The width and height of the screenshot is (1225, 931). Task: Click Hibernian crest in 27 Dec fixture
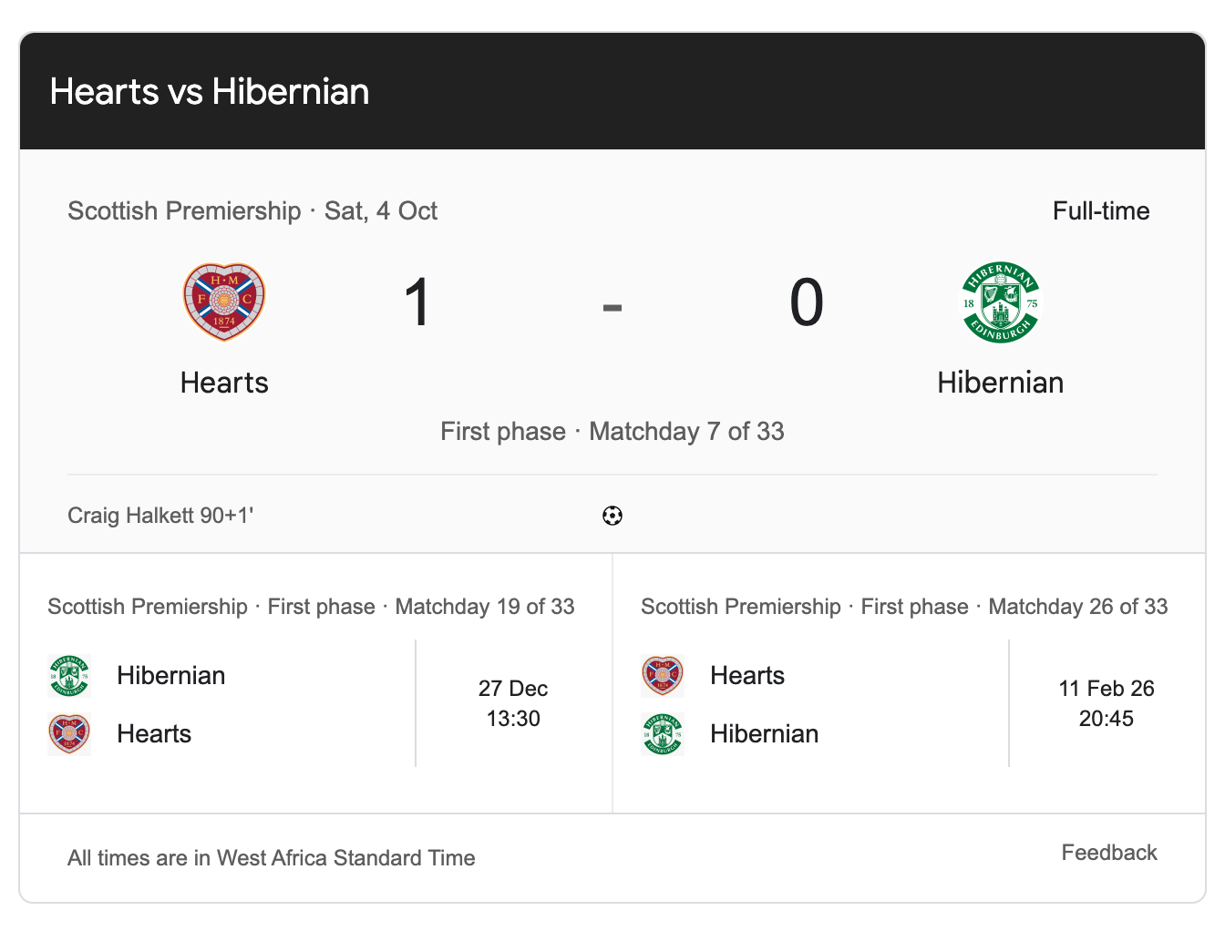pyautogui.click(x=69, y=676)
